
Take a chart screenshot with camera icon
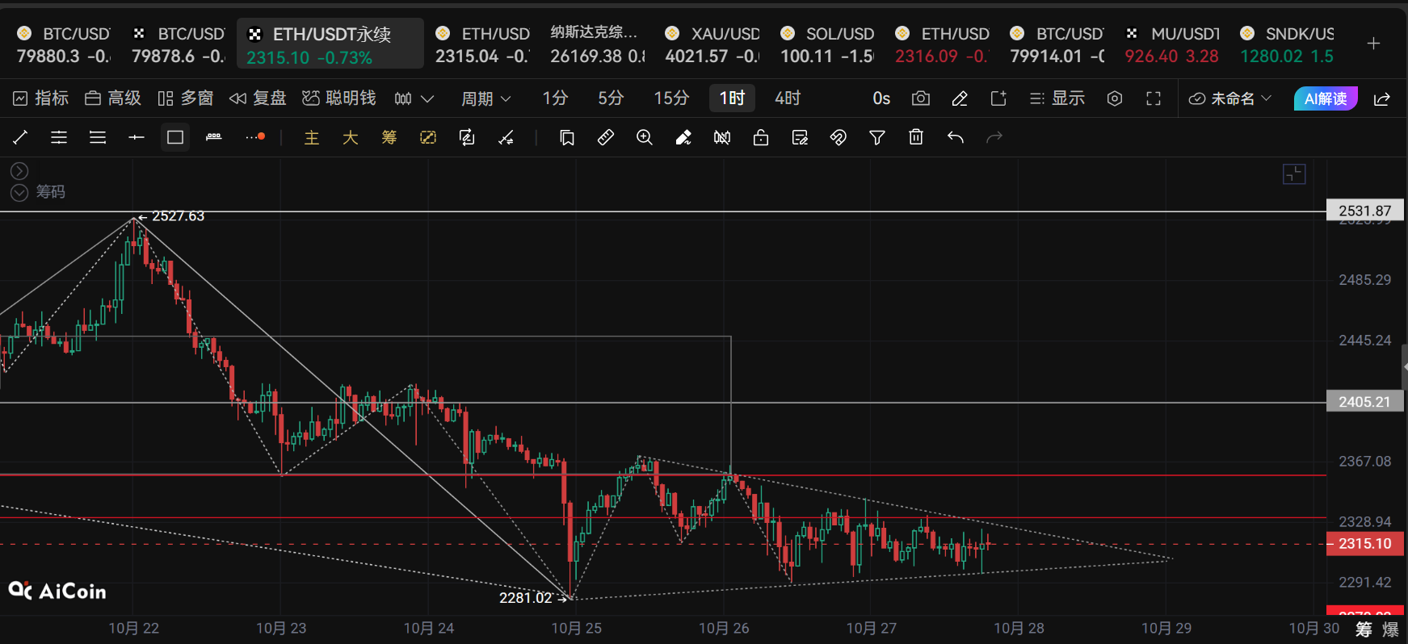[921, 98]
